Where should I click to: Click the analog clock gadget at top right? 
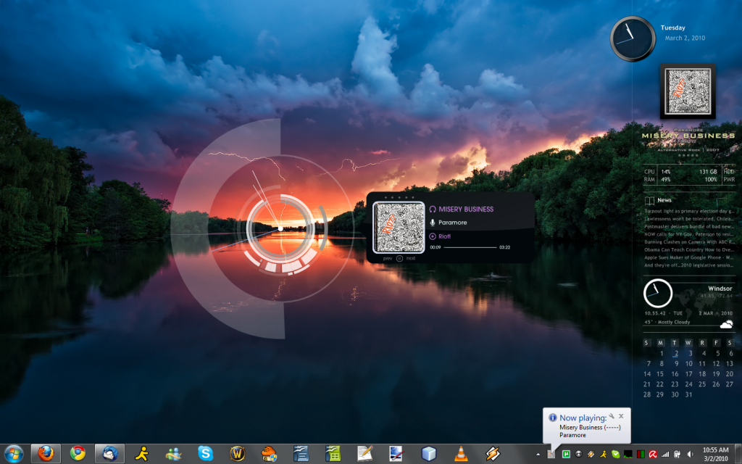click(632, 39)
